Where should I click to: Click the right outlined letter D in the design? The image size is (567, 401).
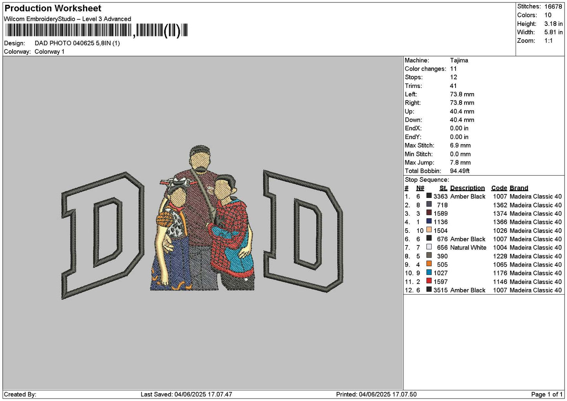[x=303, y=231]
